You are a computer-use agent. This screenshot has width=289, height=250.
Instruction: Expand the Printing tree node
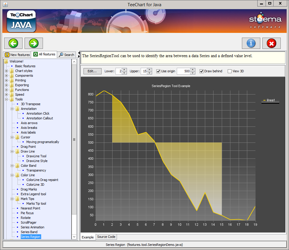coord(6,80)
